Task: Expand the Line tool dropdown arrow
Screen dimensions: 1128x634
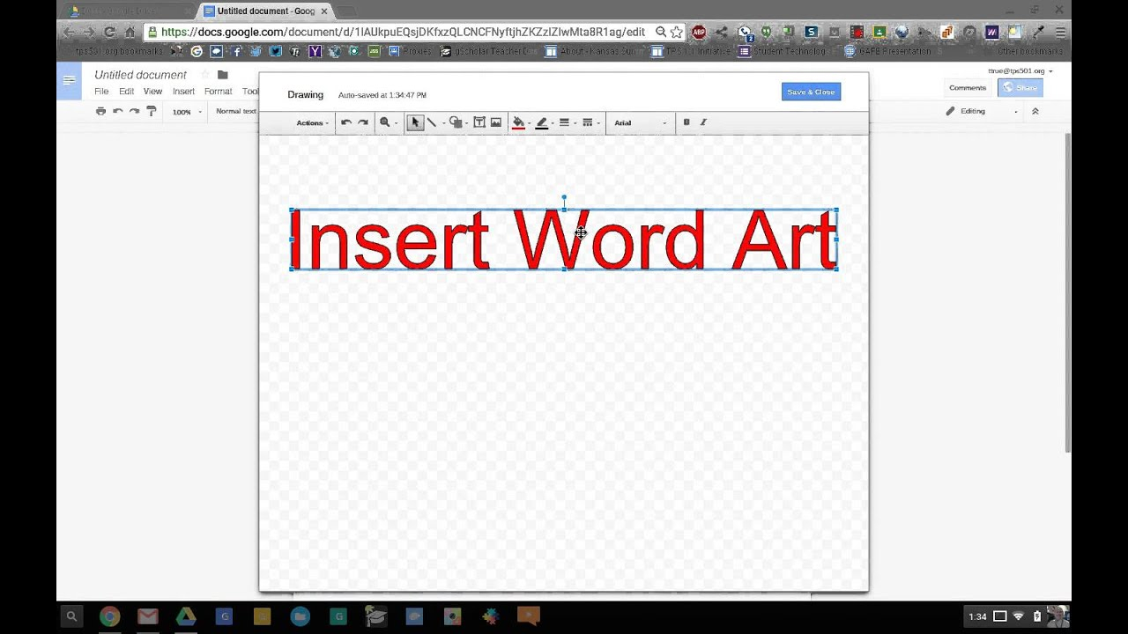Action: [442, 123]
